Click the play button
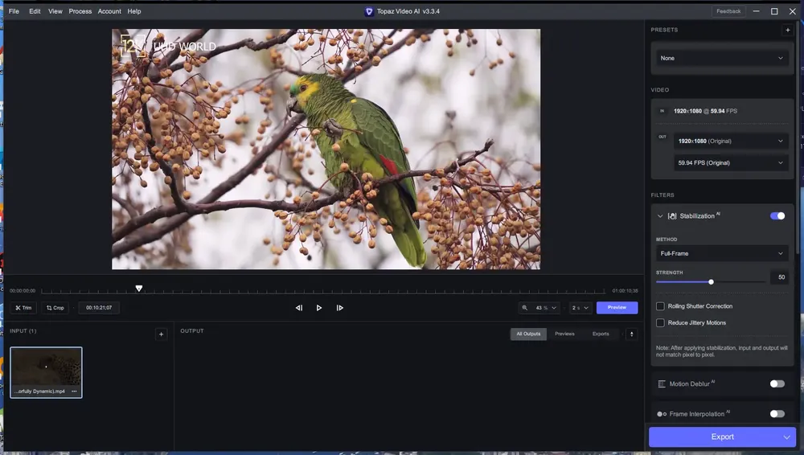This screenshot has width=804, height=455. pos(319,308)
